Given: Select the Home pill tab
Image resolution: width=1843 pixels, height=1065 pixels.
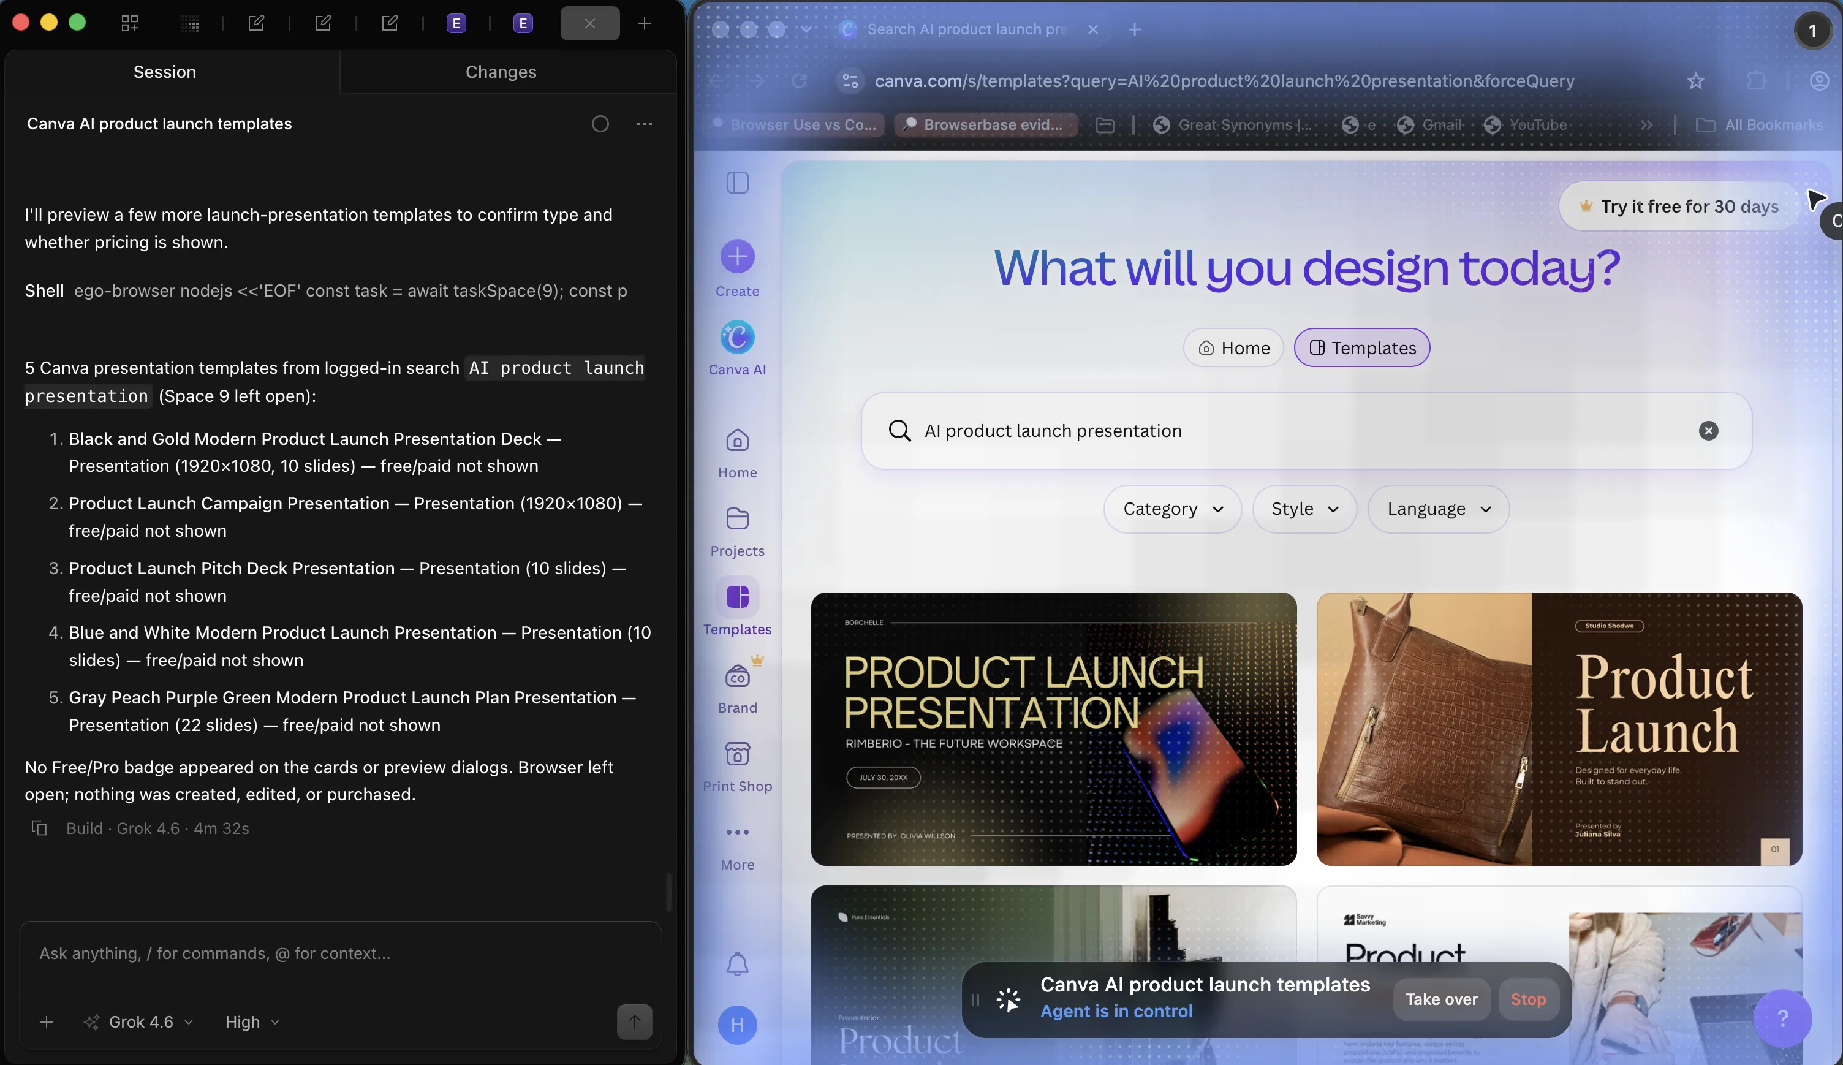Looking at the screenshot, I should (1233, 347).
